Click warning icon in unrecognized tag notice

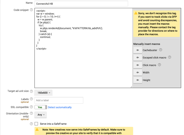(x=136, y=13)
